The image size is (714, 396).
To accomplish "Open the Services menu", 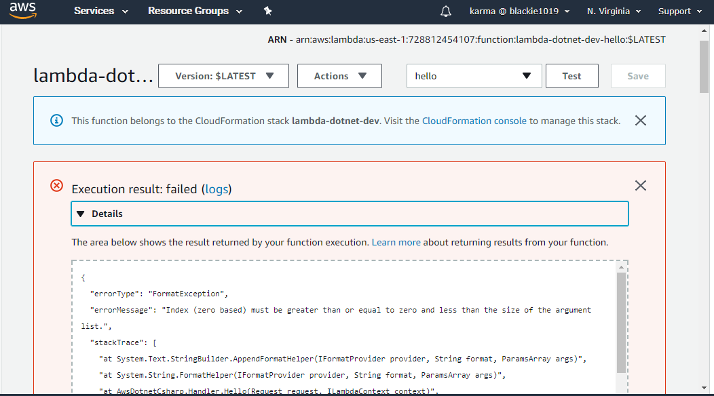I will pos(100,12).
